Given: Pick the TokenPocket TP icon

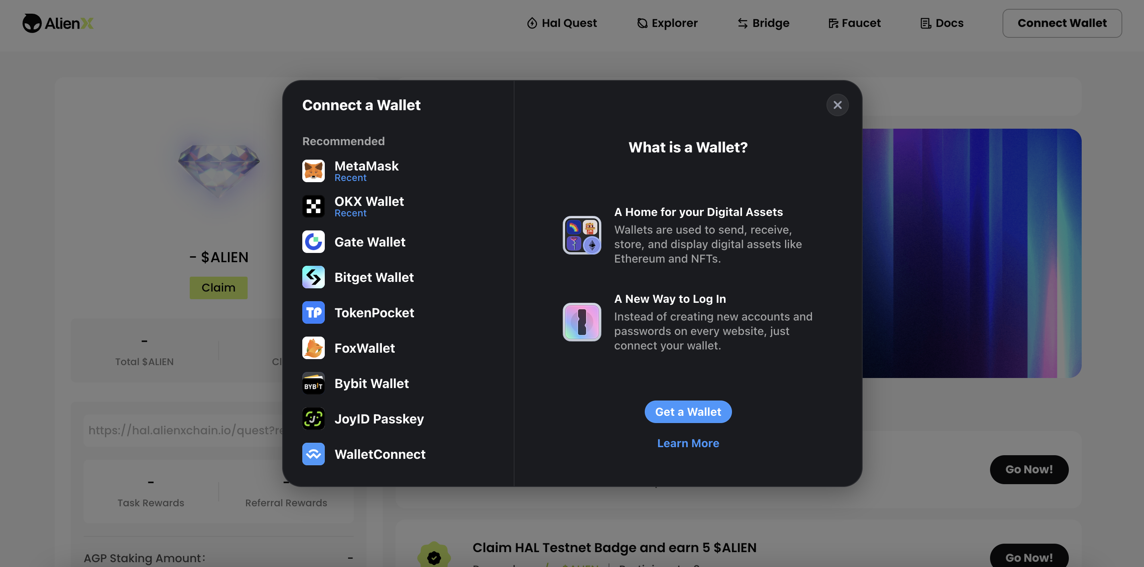Looking at the screenshot, I should click(313, 312).
